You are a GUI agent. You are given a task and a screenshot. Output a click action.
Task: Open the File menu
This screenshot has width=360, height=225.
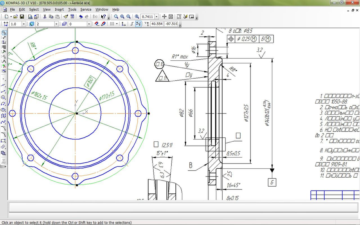12,9
